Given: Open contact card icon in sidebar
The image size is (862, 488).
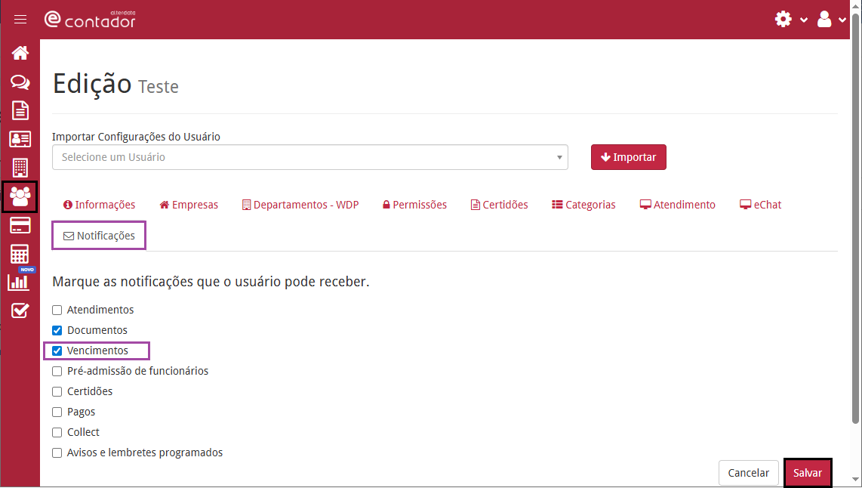Looking at the screenshot, I should pyautogui.click(x=20, y=139).
